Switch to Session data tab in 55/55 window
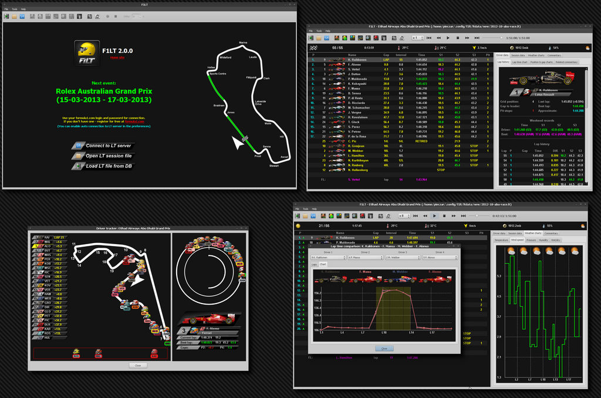This screenshot has height=398, width=601. click(x=518, y=55)
